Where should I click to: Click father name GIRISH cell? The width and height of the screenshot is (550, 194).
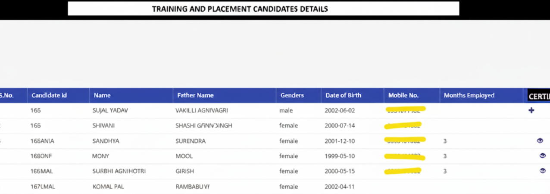point(184,171)
